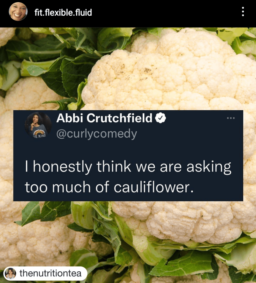Screen dimensions: 256x283
Task: Click Abbi Crutchfield's verified badge
Action: (161, 118)
